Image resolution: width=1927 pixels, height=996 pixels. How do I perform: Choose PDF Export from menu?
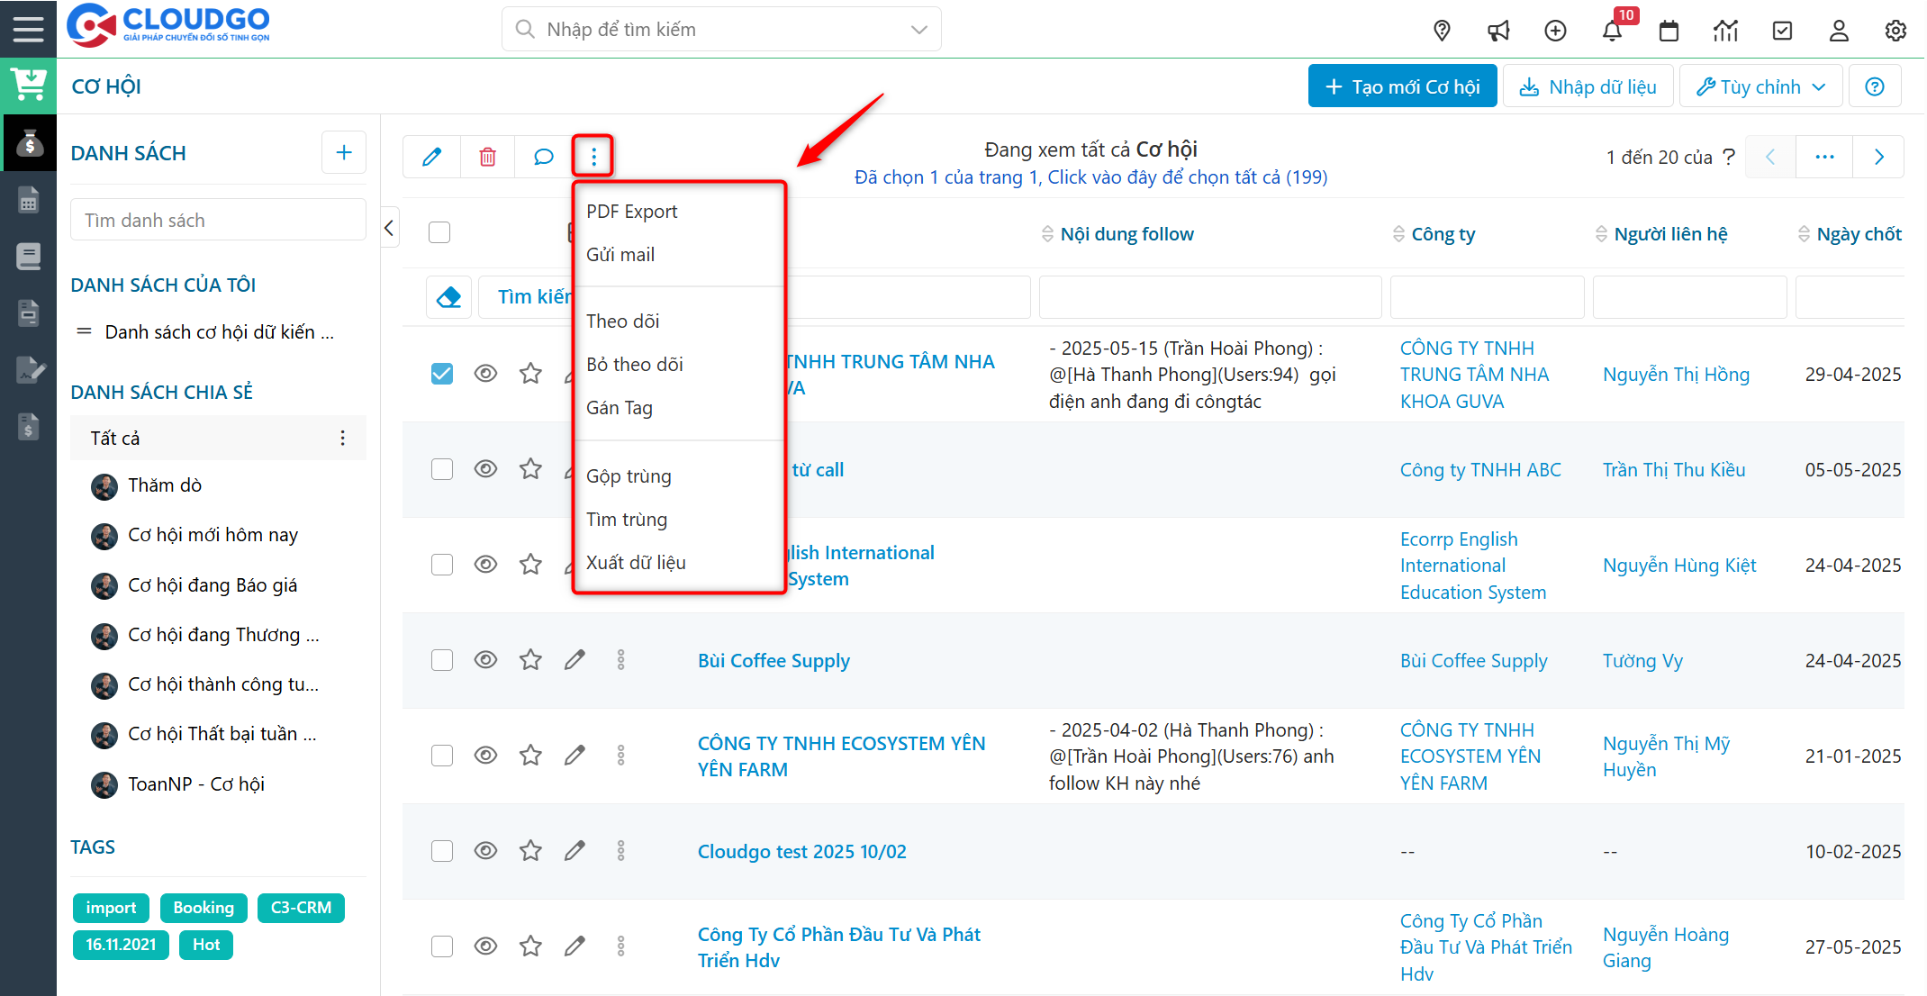pyautogui.click(x=631, y=212)
